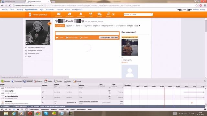Select the Network DevTools panel
The height and width of the screenshot is (116, 207).
click(x=28, y=81)
